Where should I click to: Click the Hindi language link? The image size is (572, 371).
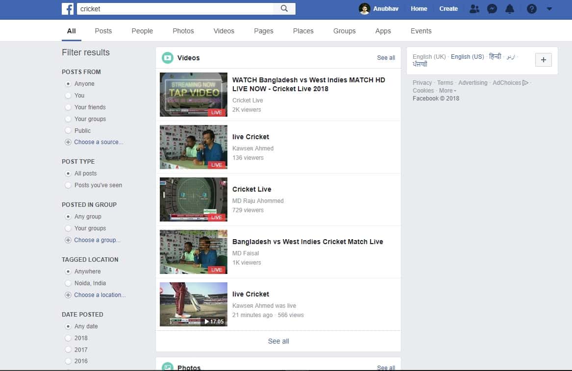pos(495,56)
